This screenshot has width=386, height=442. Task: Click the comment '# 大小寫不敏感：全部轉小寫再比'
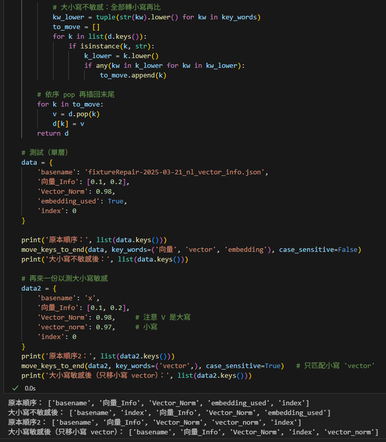point(107,7)
